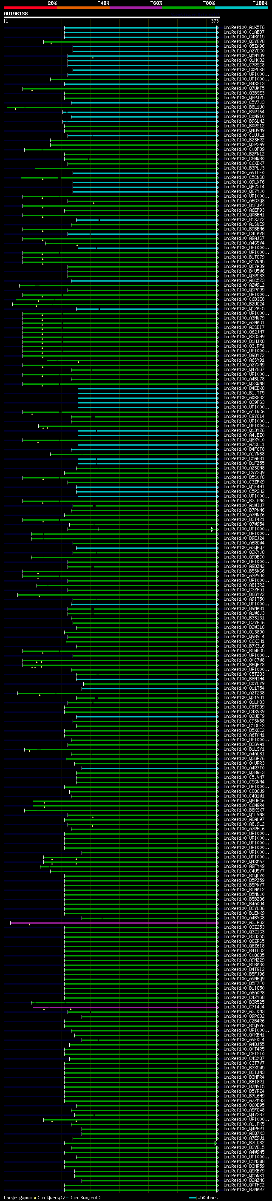Click the purple alignment bar for A3JPG2
This screenshot has height=1201, width=272.
114,923
